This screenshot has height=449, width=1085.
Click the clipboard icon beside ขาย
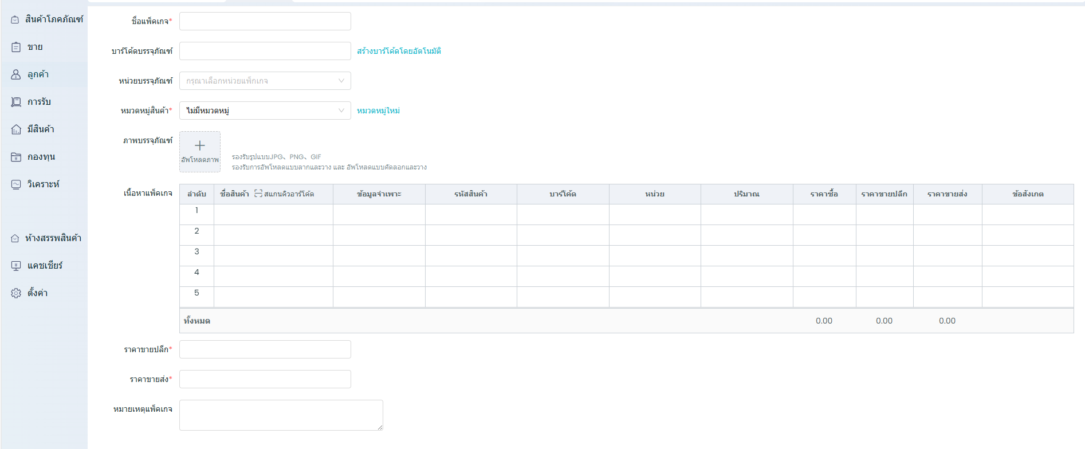16,47
